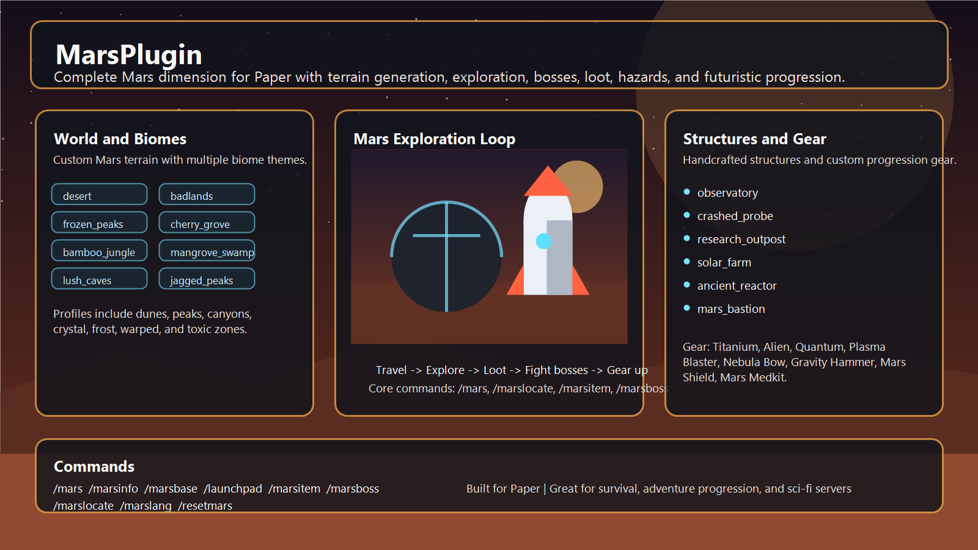Click the Structures and Gear heading

(x=755, y=139)
